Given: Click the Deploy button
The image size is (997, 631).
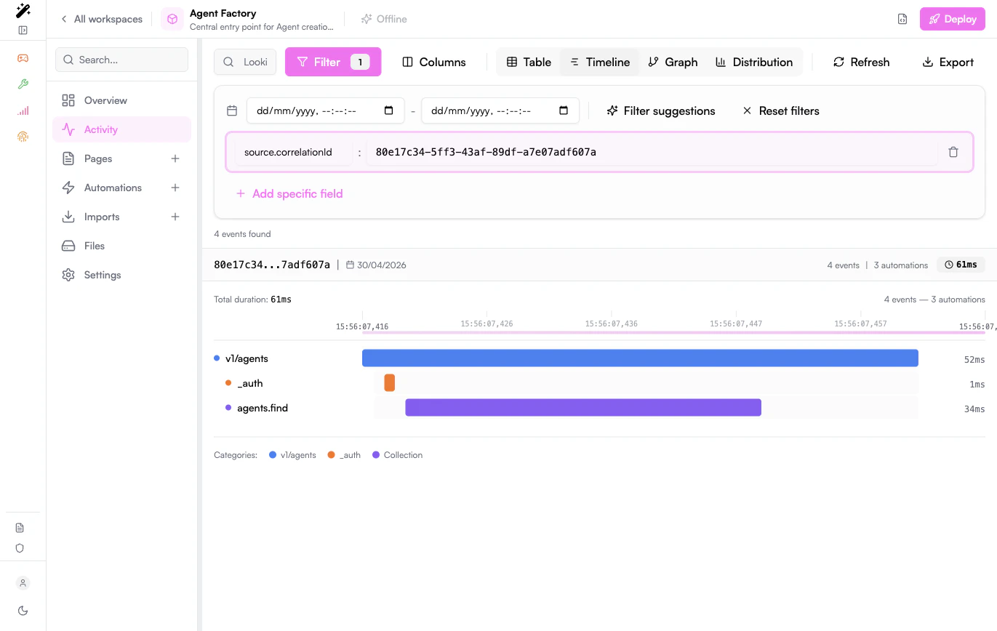Looking at the screenshot, I should (953, 19).
